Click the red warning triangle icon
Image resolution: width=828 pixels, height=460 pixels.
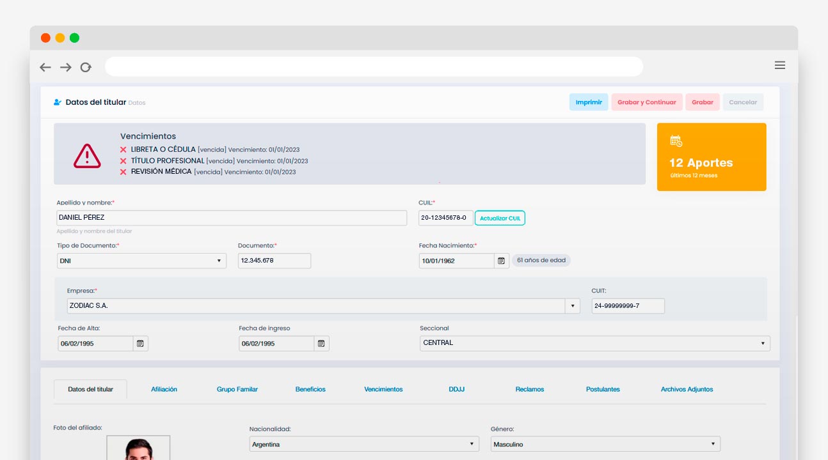[87, 155]
